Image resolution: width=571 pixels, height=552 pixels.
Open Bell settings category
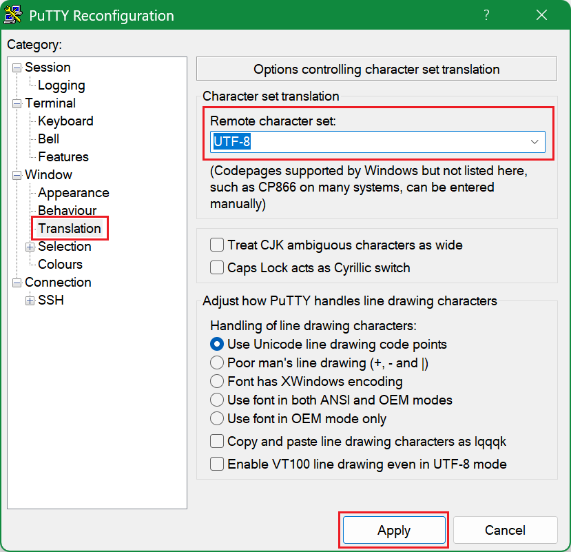click(48, 139)
